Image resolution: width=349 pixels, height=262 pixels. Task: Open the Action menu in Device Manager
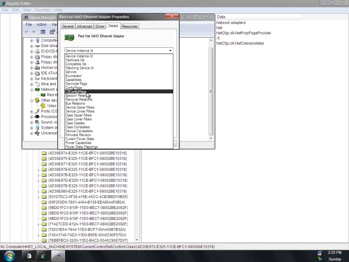pos(42,25)
